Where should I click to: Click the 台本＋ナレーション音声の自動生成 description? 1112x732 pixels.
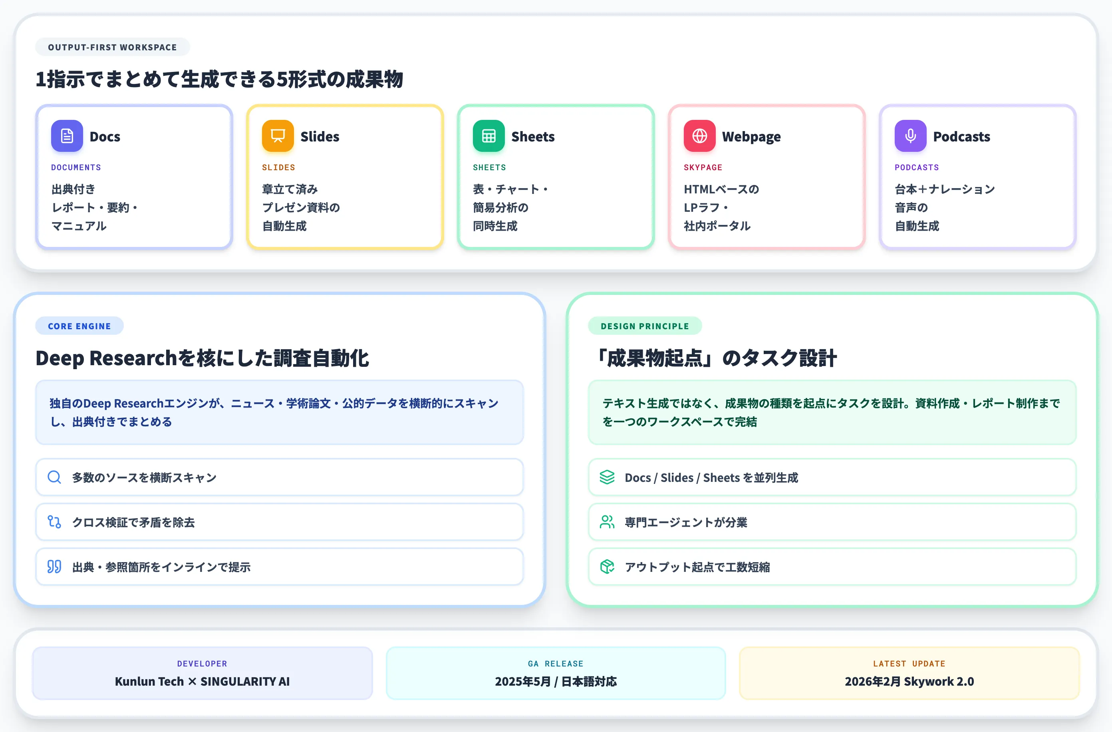(x=945, y=207)
